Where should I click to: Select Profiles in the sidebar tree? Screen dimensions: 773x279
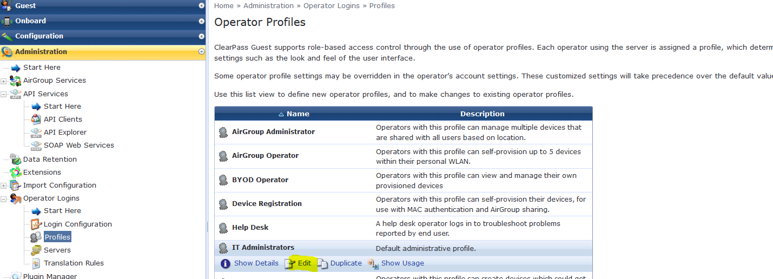[x=57, y=237]
